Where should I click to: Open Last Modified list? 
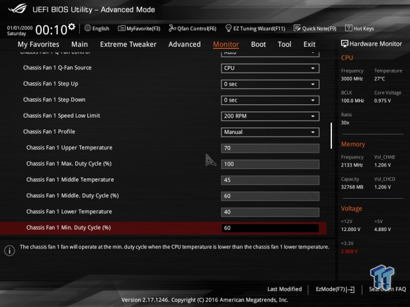point(284,289)
